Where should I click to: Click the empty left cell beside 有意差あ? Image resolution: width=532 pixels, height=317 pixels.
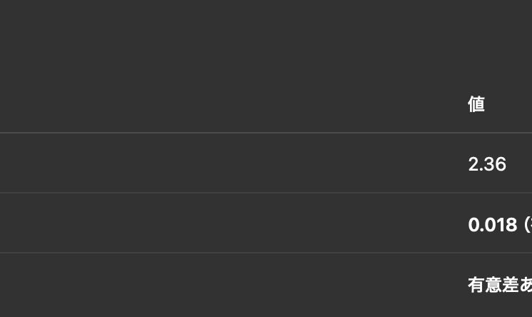(x=228, y=285)
